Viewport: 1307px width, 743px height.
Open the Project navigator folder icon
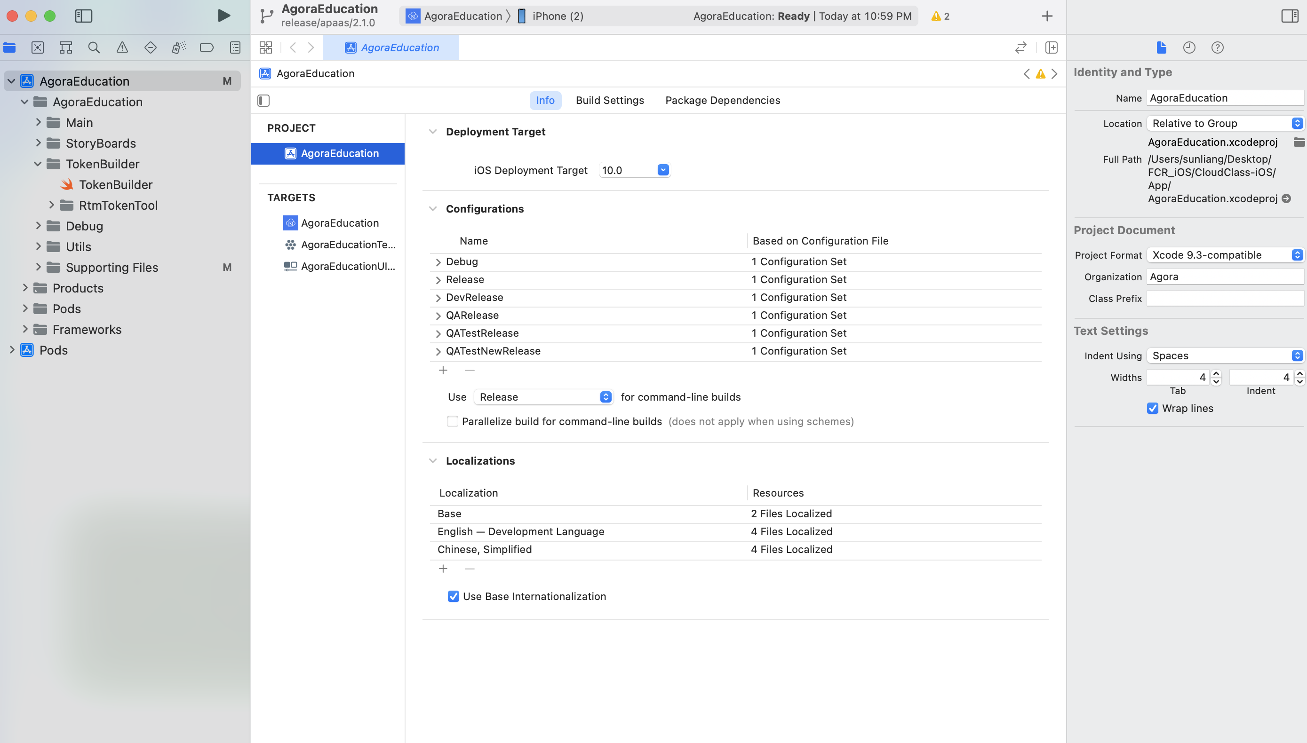(x=10, y=47)
